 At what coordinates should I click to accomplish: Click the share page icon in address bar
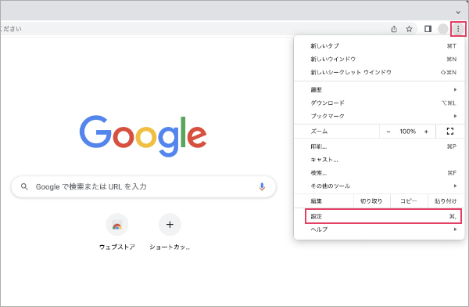point(394,29)
